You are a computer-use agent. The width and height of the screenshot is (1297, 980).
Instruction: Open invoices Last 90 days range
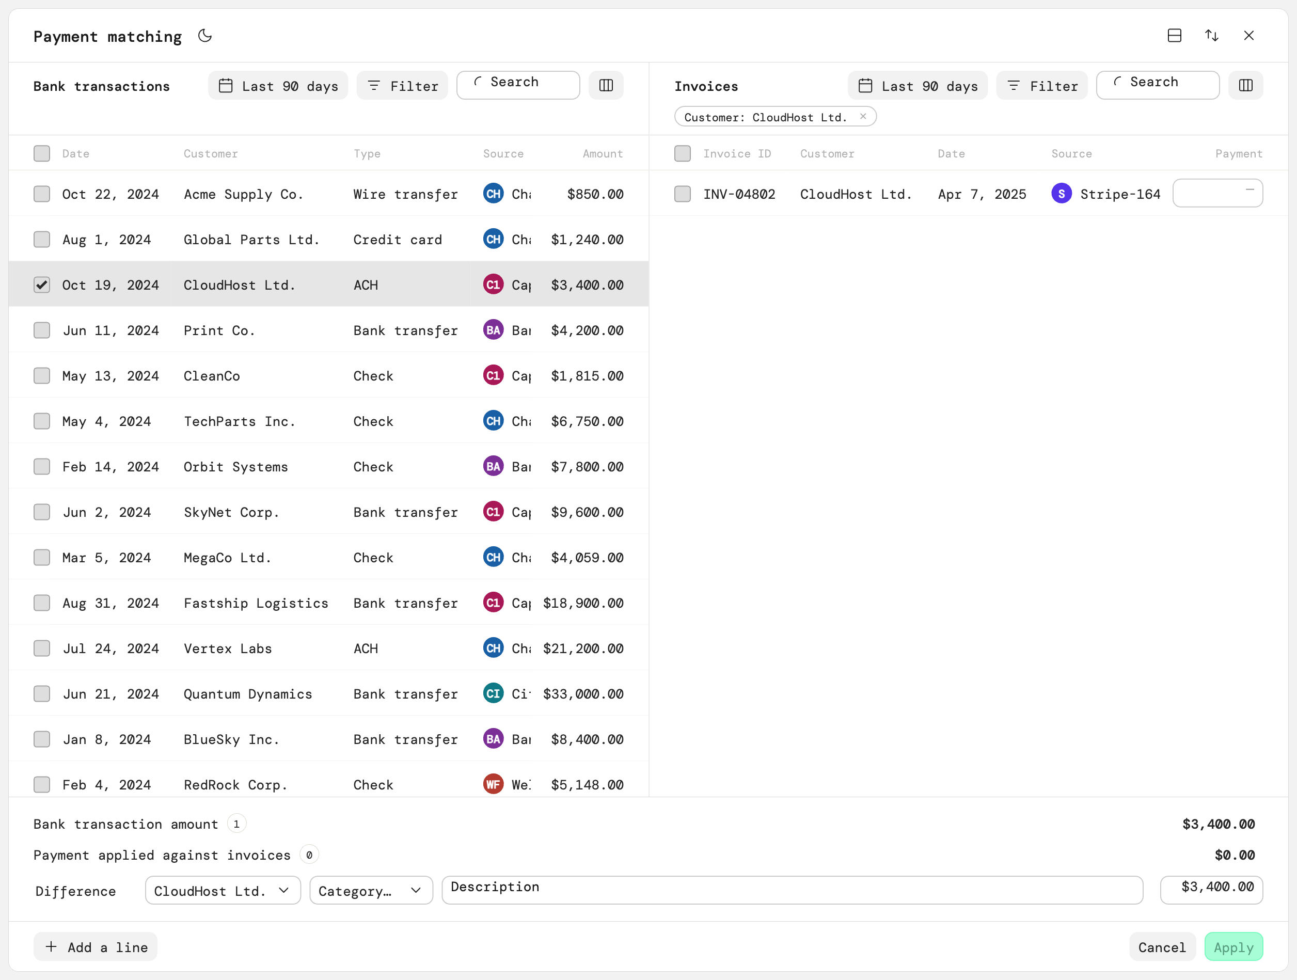pyautogui.click(x=918, y=86)
